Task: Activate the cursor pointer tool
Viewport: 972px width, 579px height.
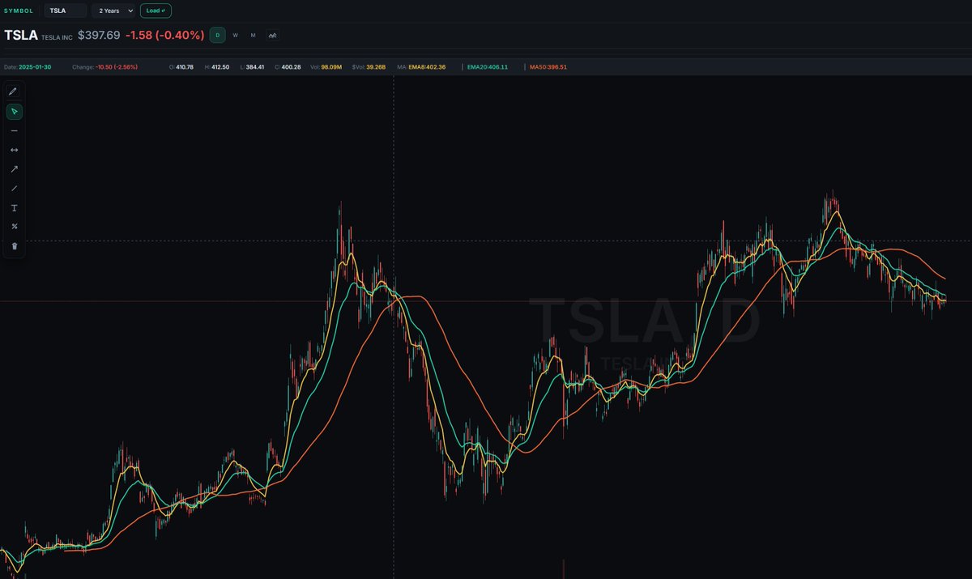Action: pyautogui.click(x=14, y=111)
